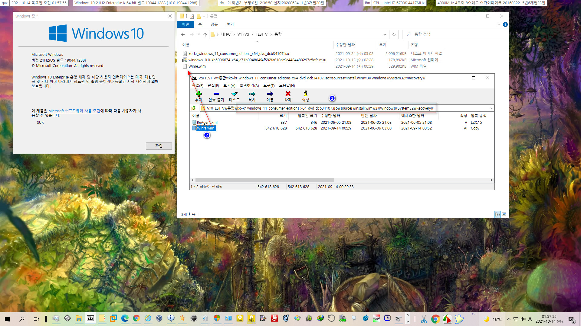
Task: Open Explorer address history dropdown
Action: coord(385,34)
